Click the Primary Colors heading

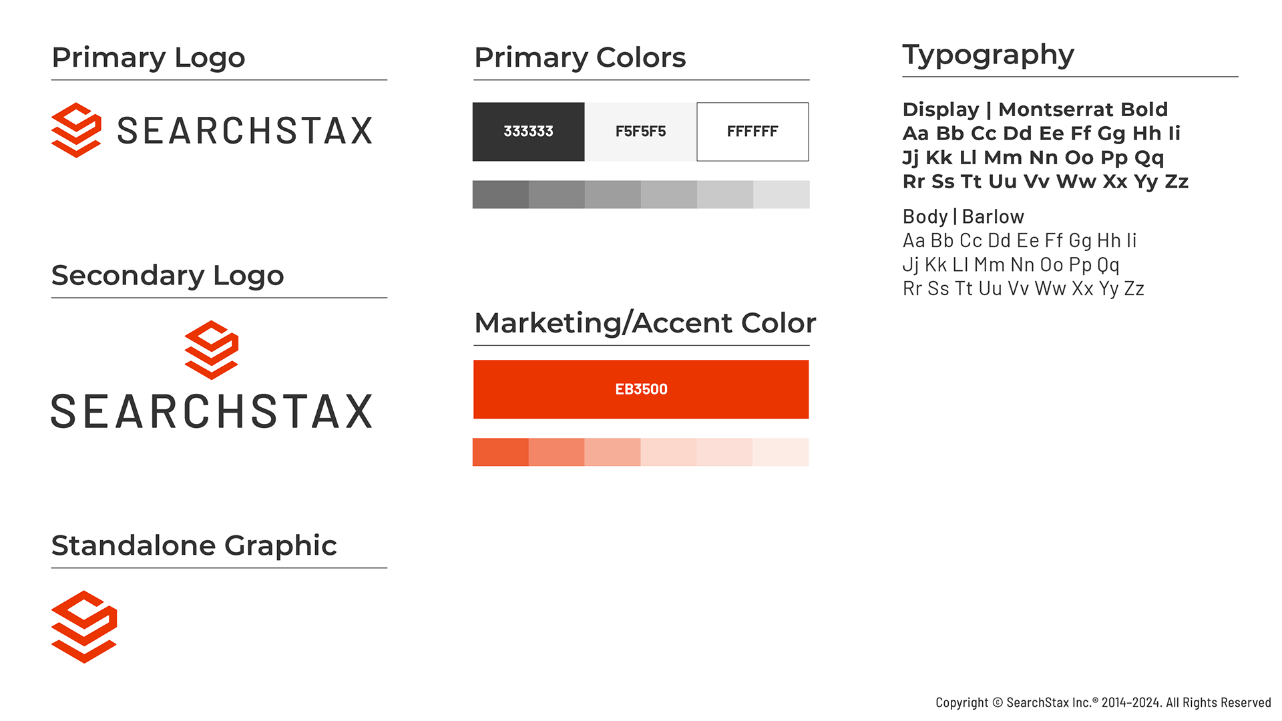tap(580, 57)
